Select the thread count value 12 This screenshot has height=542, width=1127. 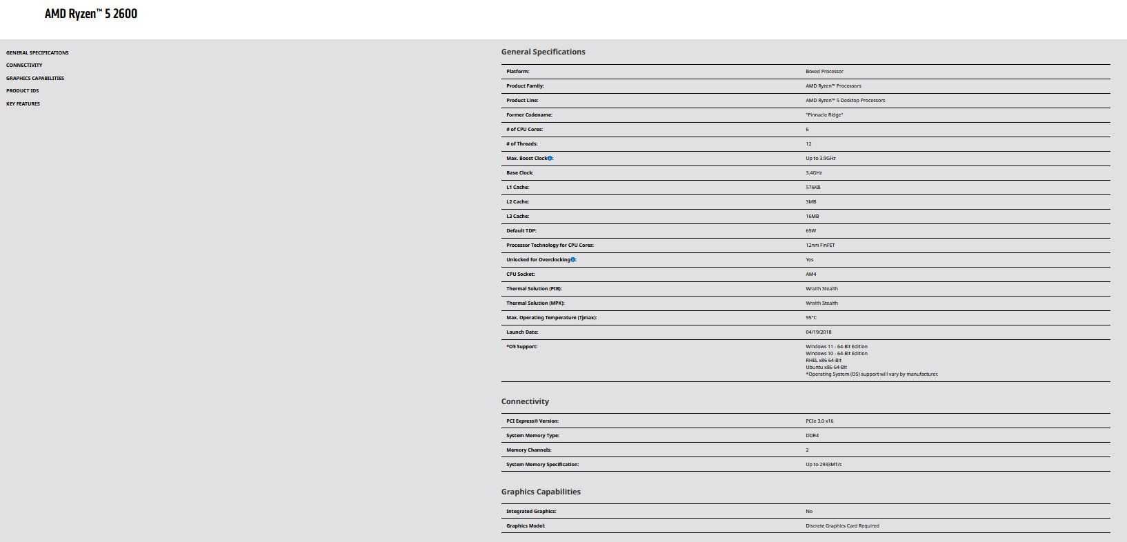click(808, 143)
